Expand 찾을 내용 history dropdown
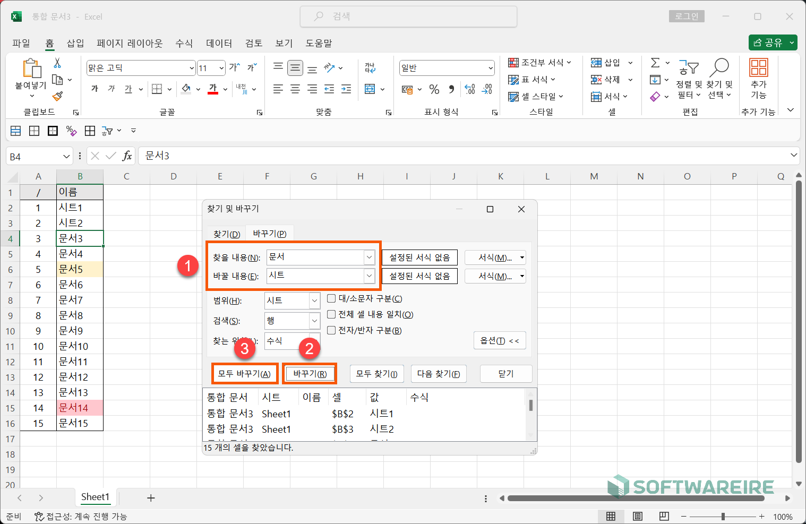 pos(369,257)
